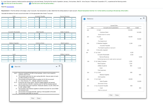This screenshot has width=163, height=106.
Task: Click first field of Land T-account
Action: pyautogui.click(x=5, y=57)
